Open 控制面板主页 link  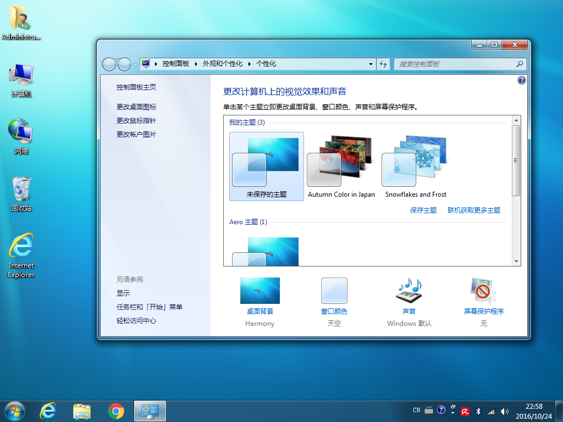[136, 87]
